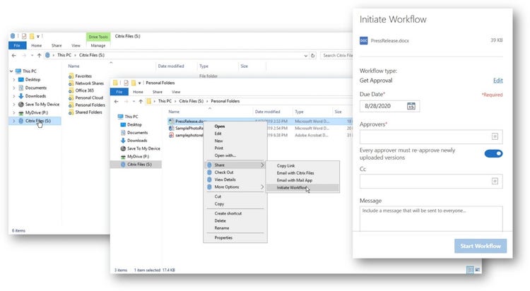
Task: Click Print in the context menu
Action: 218,148
